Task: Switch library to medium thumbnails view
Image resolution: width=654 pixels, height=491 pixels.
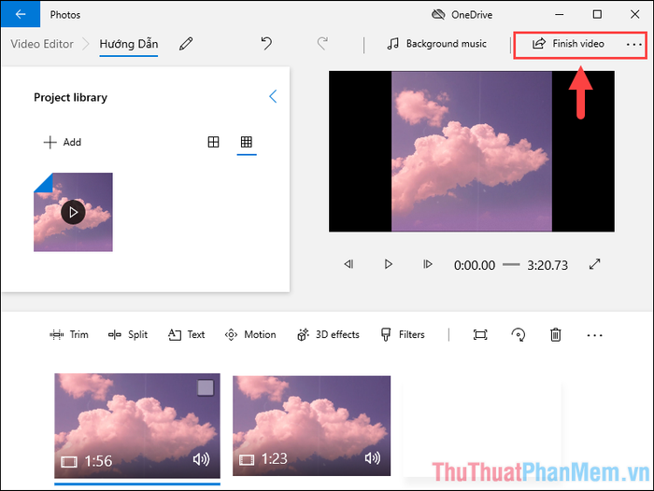Action: click(x=213, y=142)
